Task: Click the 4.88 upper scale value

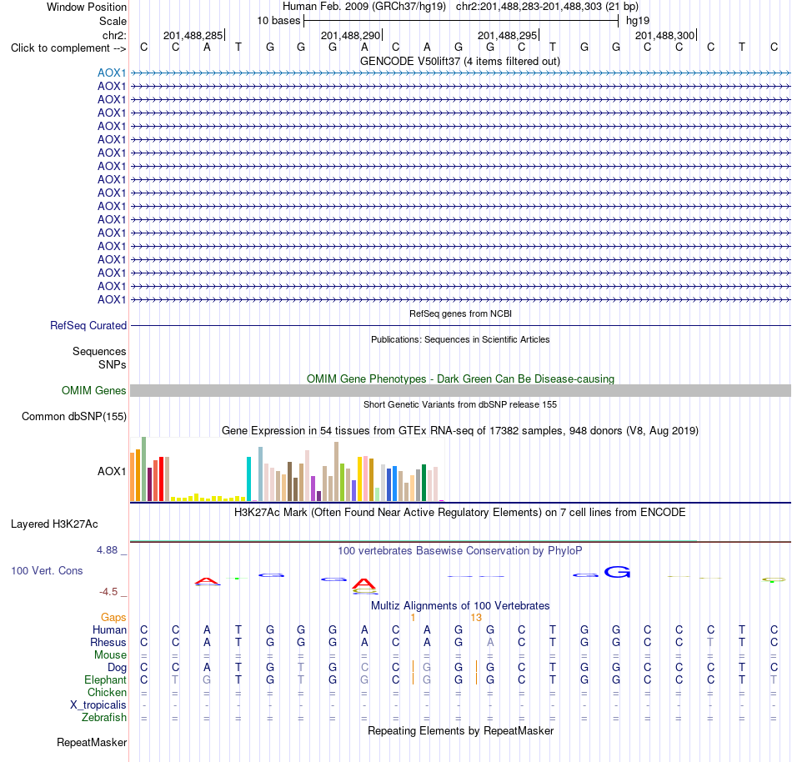Action: click(x=107, y=550)
